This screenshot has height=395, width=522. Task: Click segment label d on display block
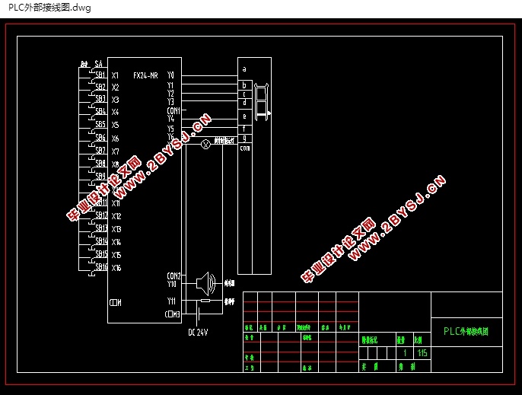coord(244,103)
